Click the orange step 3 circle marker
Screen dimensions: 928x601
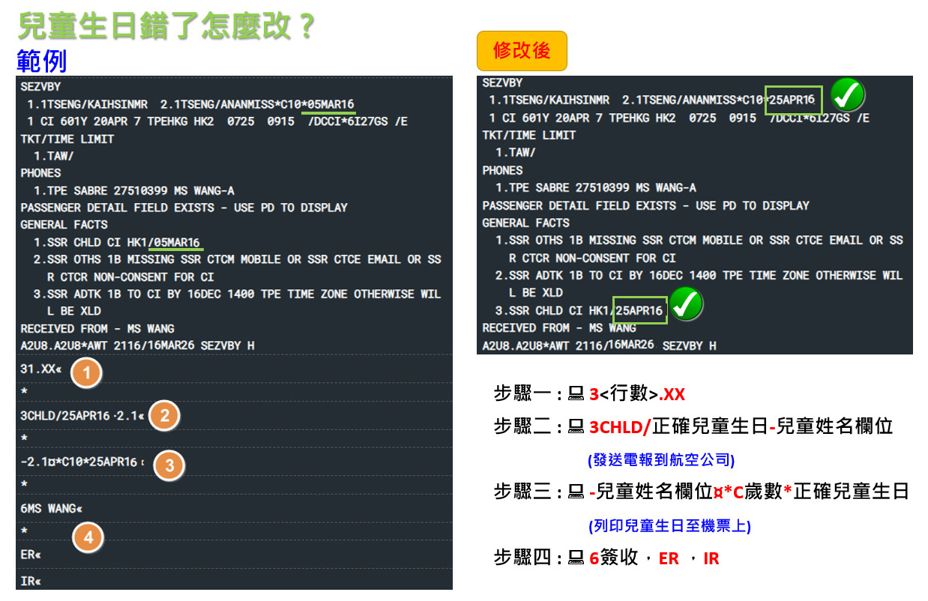pos(169,465)
